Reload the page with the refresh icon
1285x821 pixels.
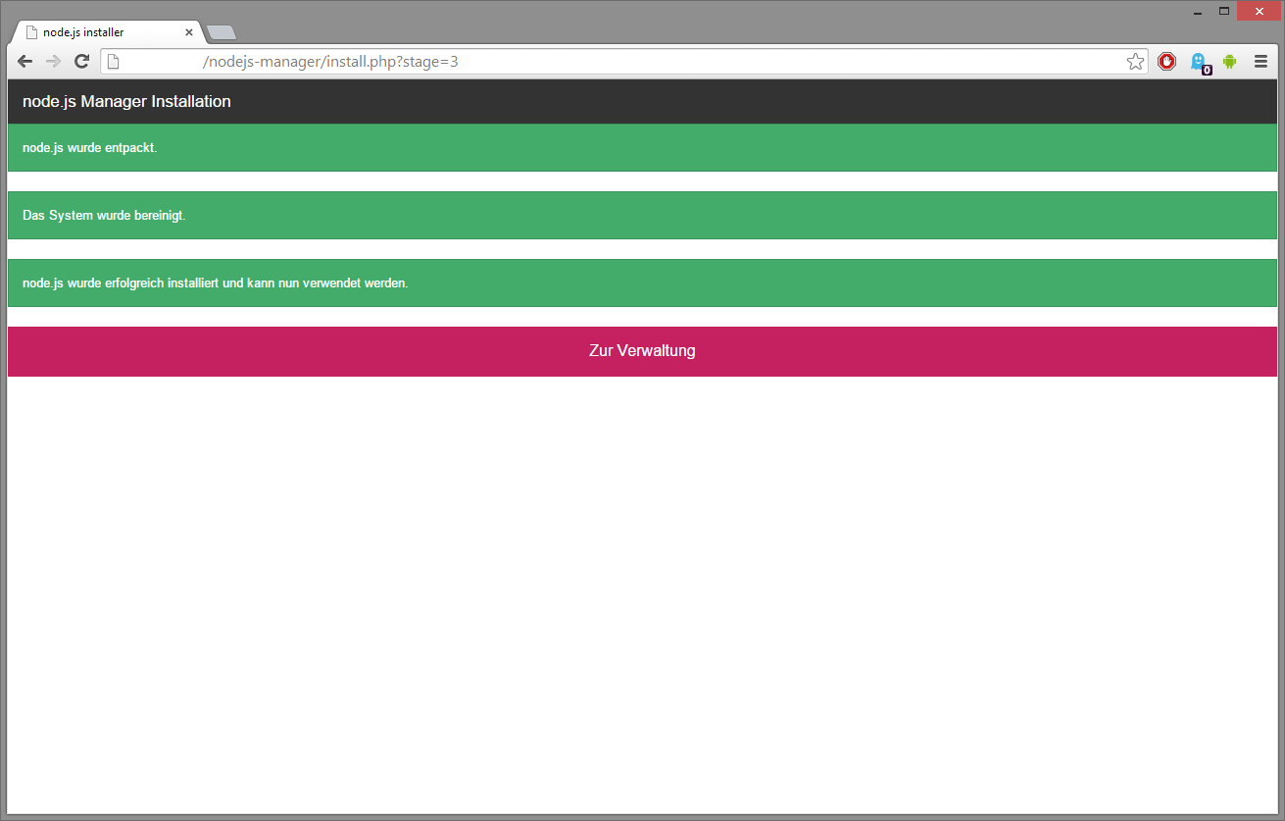tap(82, 62)
